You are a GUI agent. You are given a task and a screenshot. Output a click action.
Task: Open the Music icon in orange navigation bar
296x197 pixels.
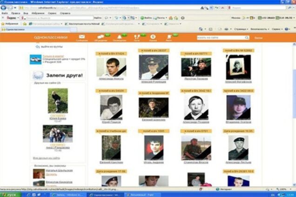click(168, 37)
